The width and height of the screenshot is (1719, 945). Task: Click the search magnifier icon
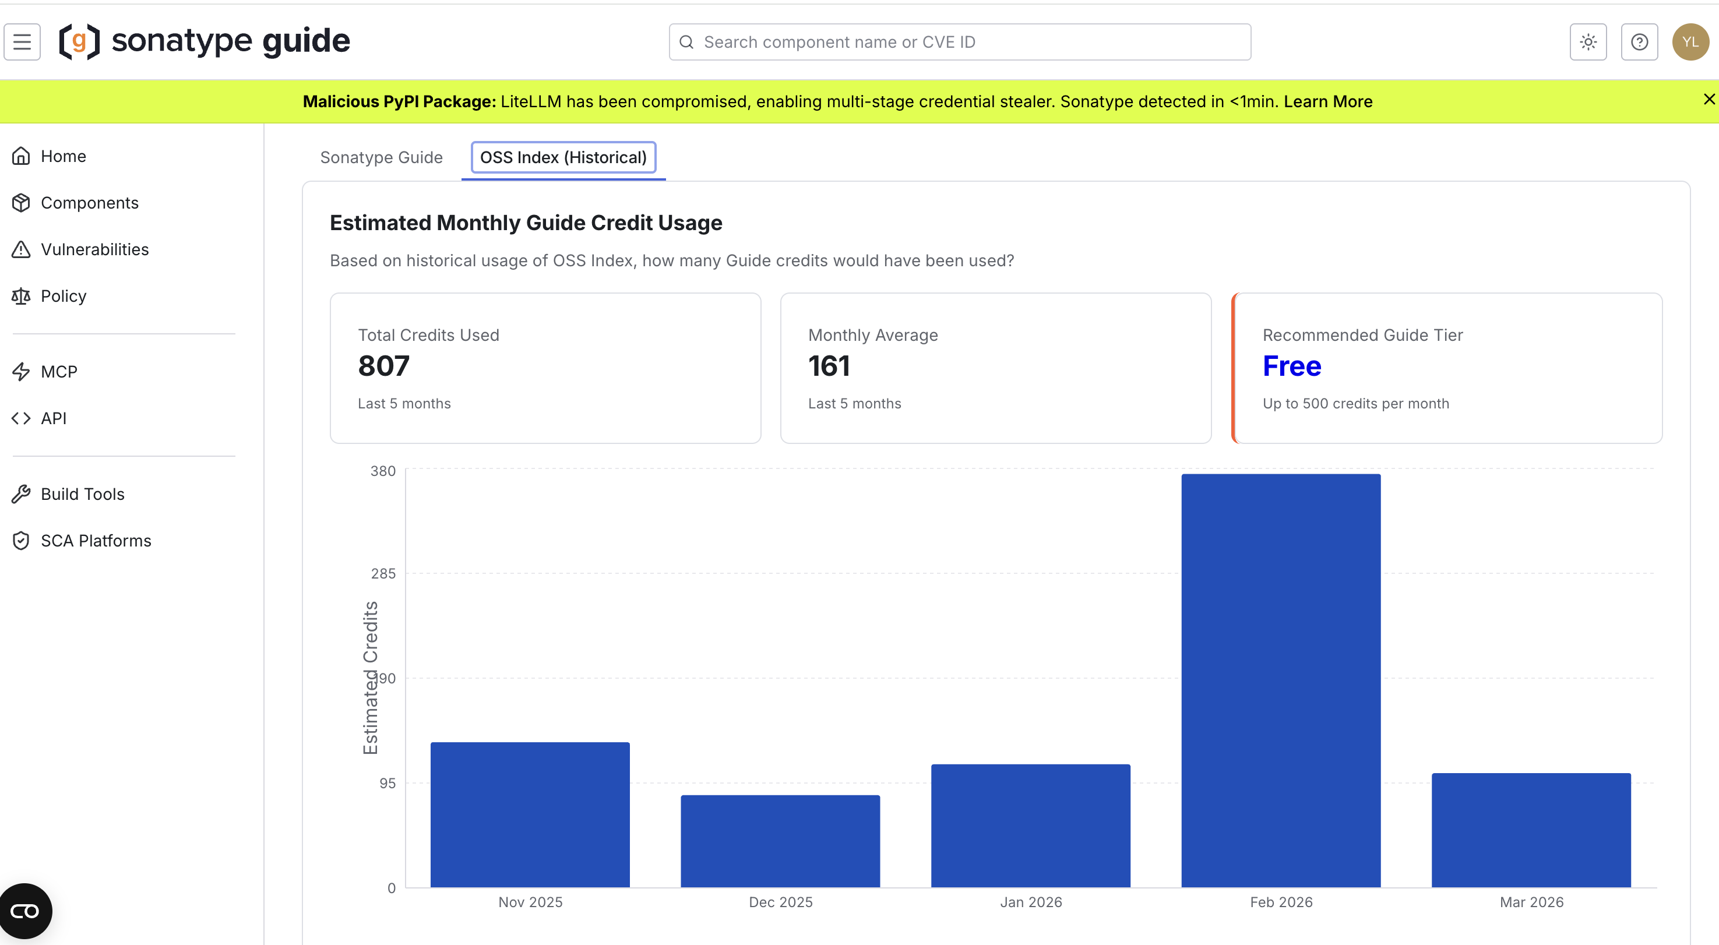click(x=686, y=42)
